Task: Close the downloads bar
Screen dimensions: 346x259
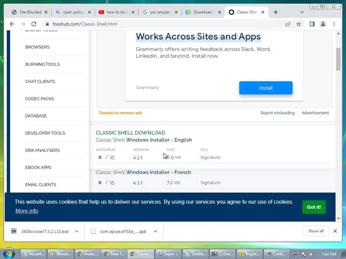Action: pyautogui.click(x=335, y=231)
